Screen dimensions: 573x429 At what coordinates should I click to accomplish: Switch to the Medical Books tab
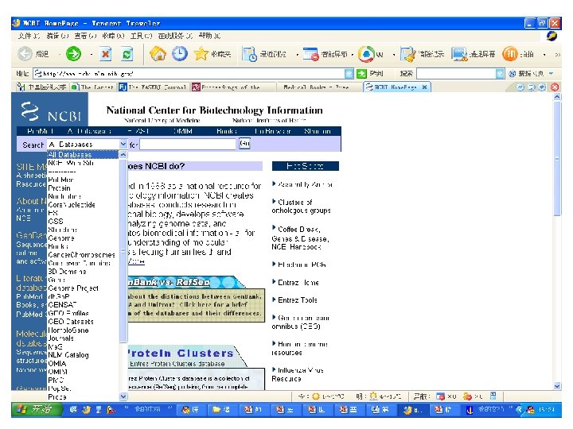pyautogui.click(x=316, y=87)
